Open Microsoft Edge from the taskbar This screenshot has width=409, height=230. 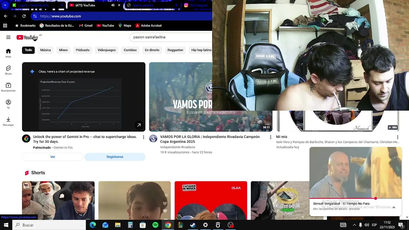93,225
